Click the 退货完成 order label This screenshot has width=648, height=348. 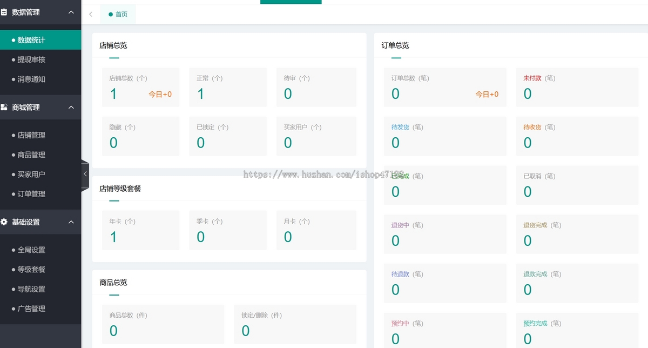tap(536, 225)
